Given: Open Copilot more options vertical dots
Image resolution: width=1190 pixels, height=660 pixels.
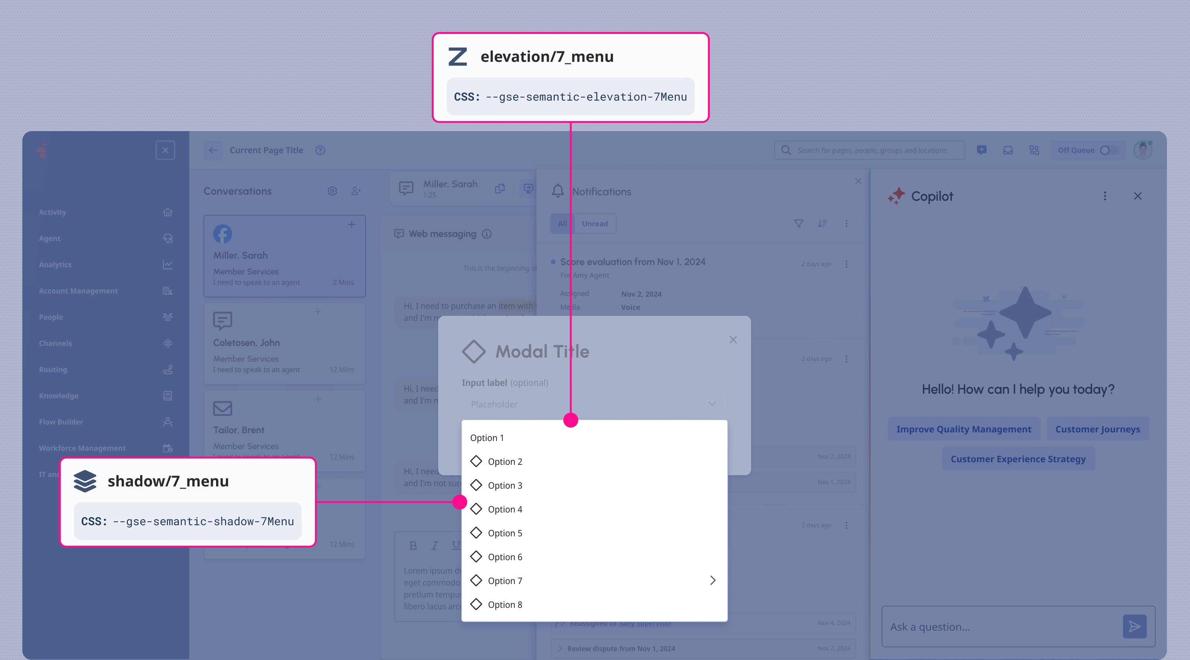Looking at the screenshot, I should (1105, 196).
